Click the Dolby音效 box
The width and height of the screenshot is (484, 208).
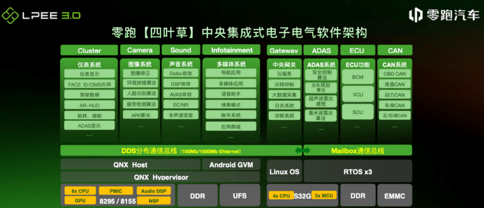181,74
